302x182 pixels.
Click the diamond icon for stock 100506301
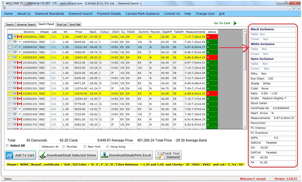[15, 57]
